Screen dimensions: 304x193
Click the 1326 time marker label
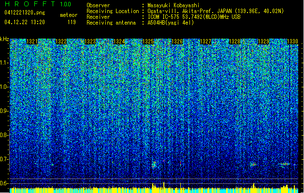177,41
